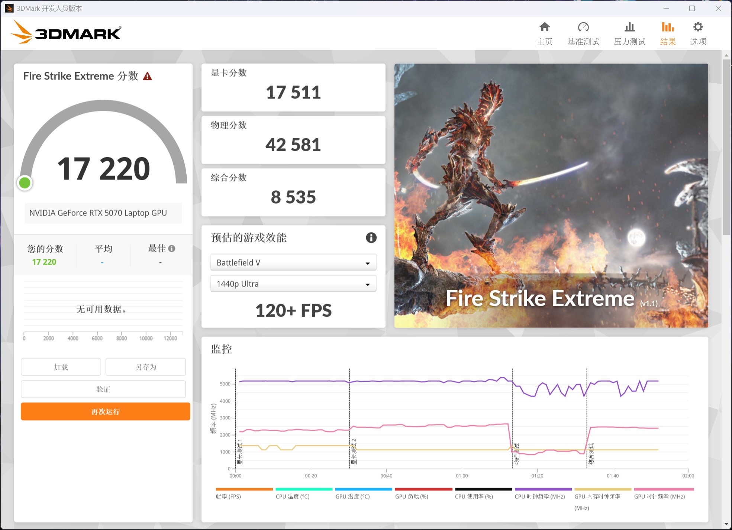Click the 另存为 save-as button
Screen dimensions: 732x530
[x=146, y=367]
